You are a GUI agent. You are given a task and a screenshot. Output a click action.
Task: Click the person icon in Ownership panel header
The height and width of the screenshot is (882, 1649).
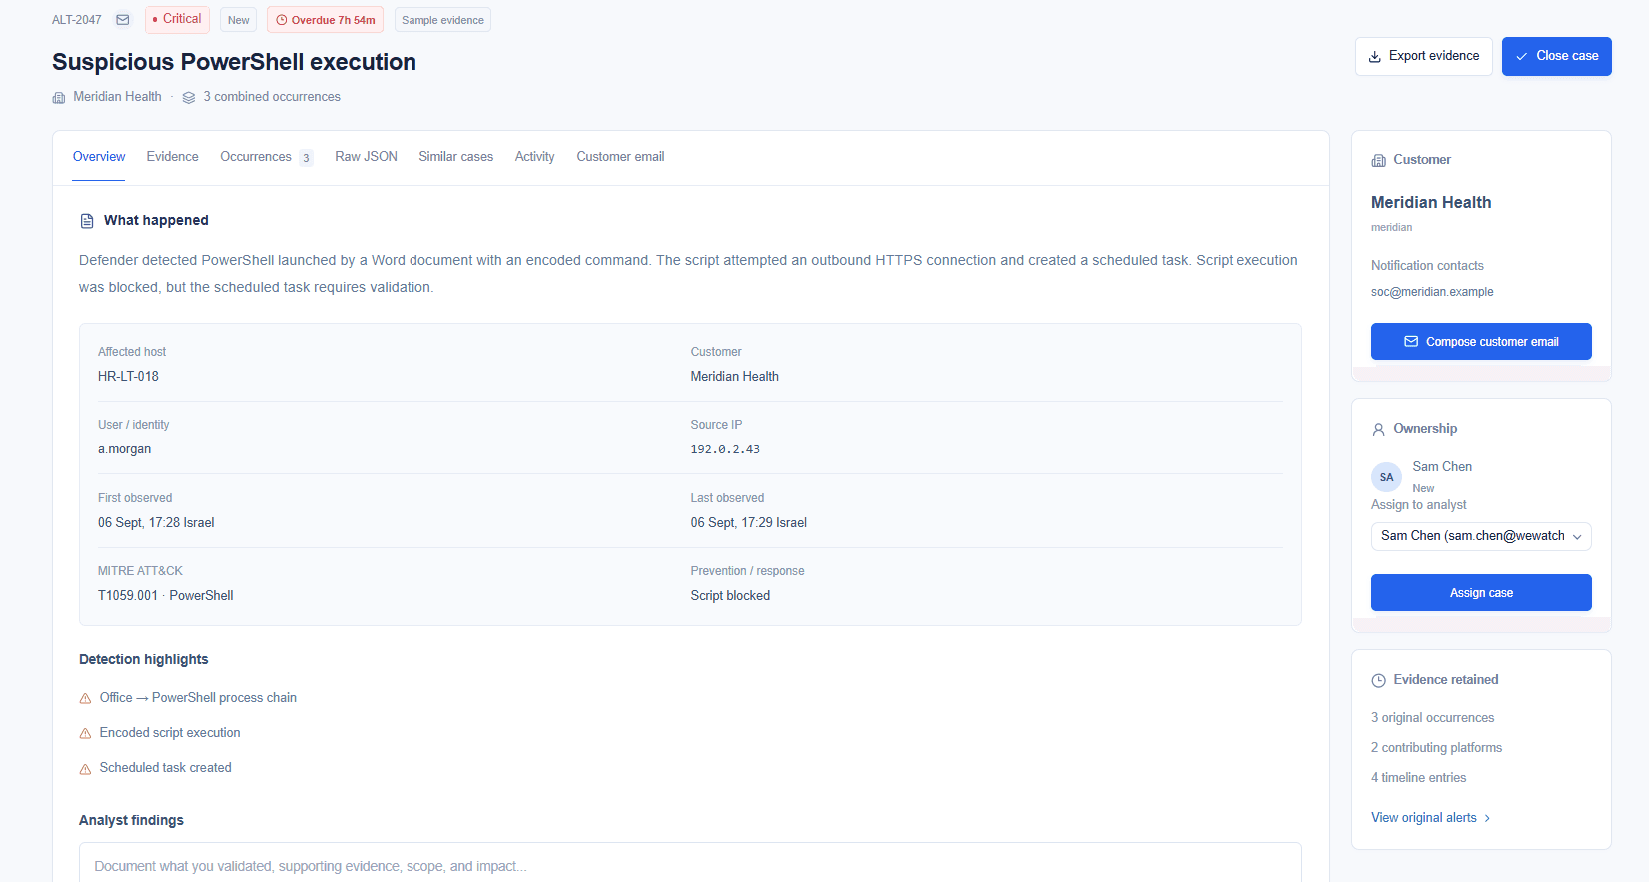1379,429
